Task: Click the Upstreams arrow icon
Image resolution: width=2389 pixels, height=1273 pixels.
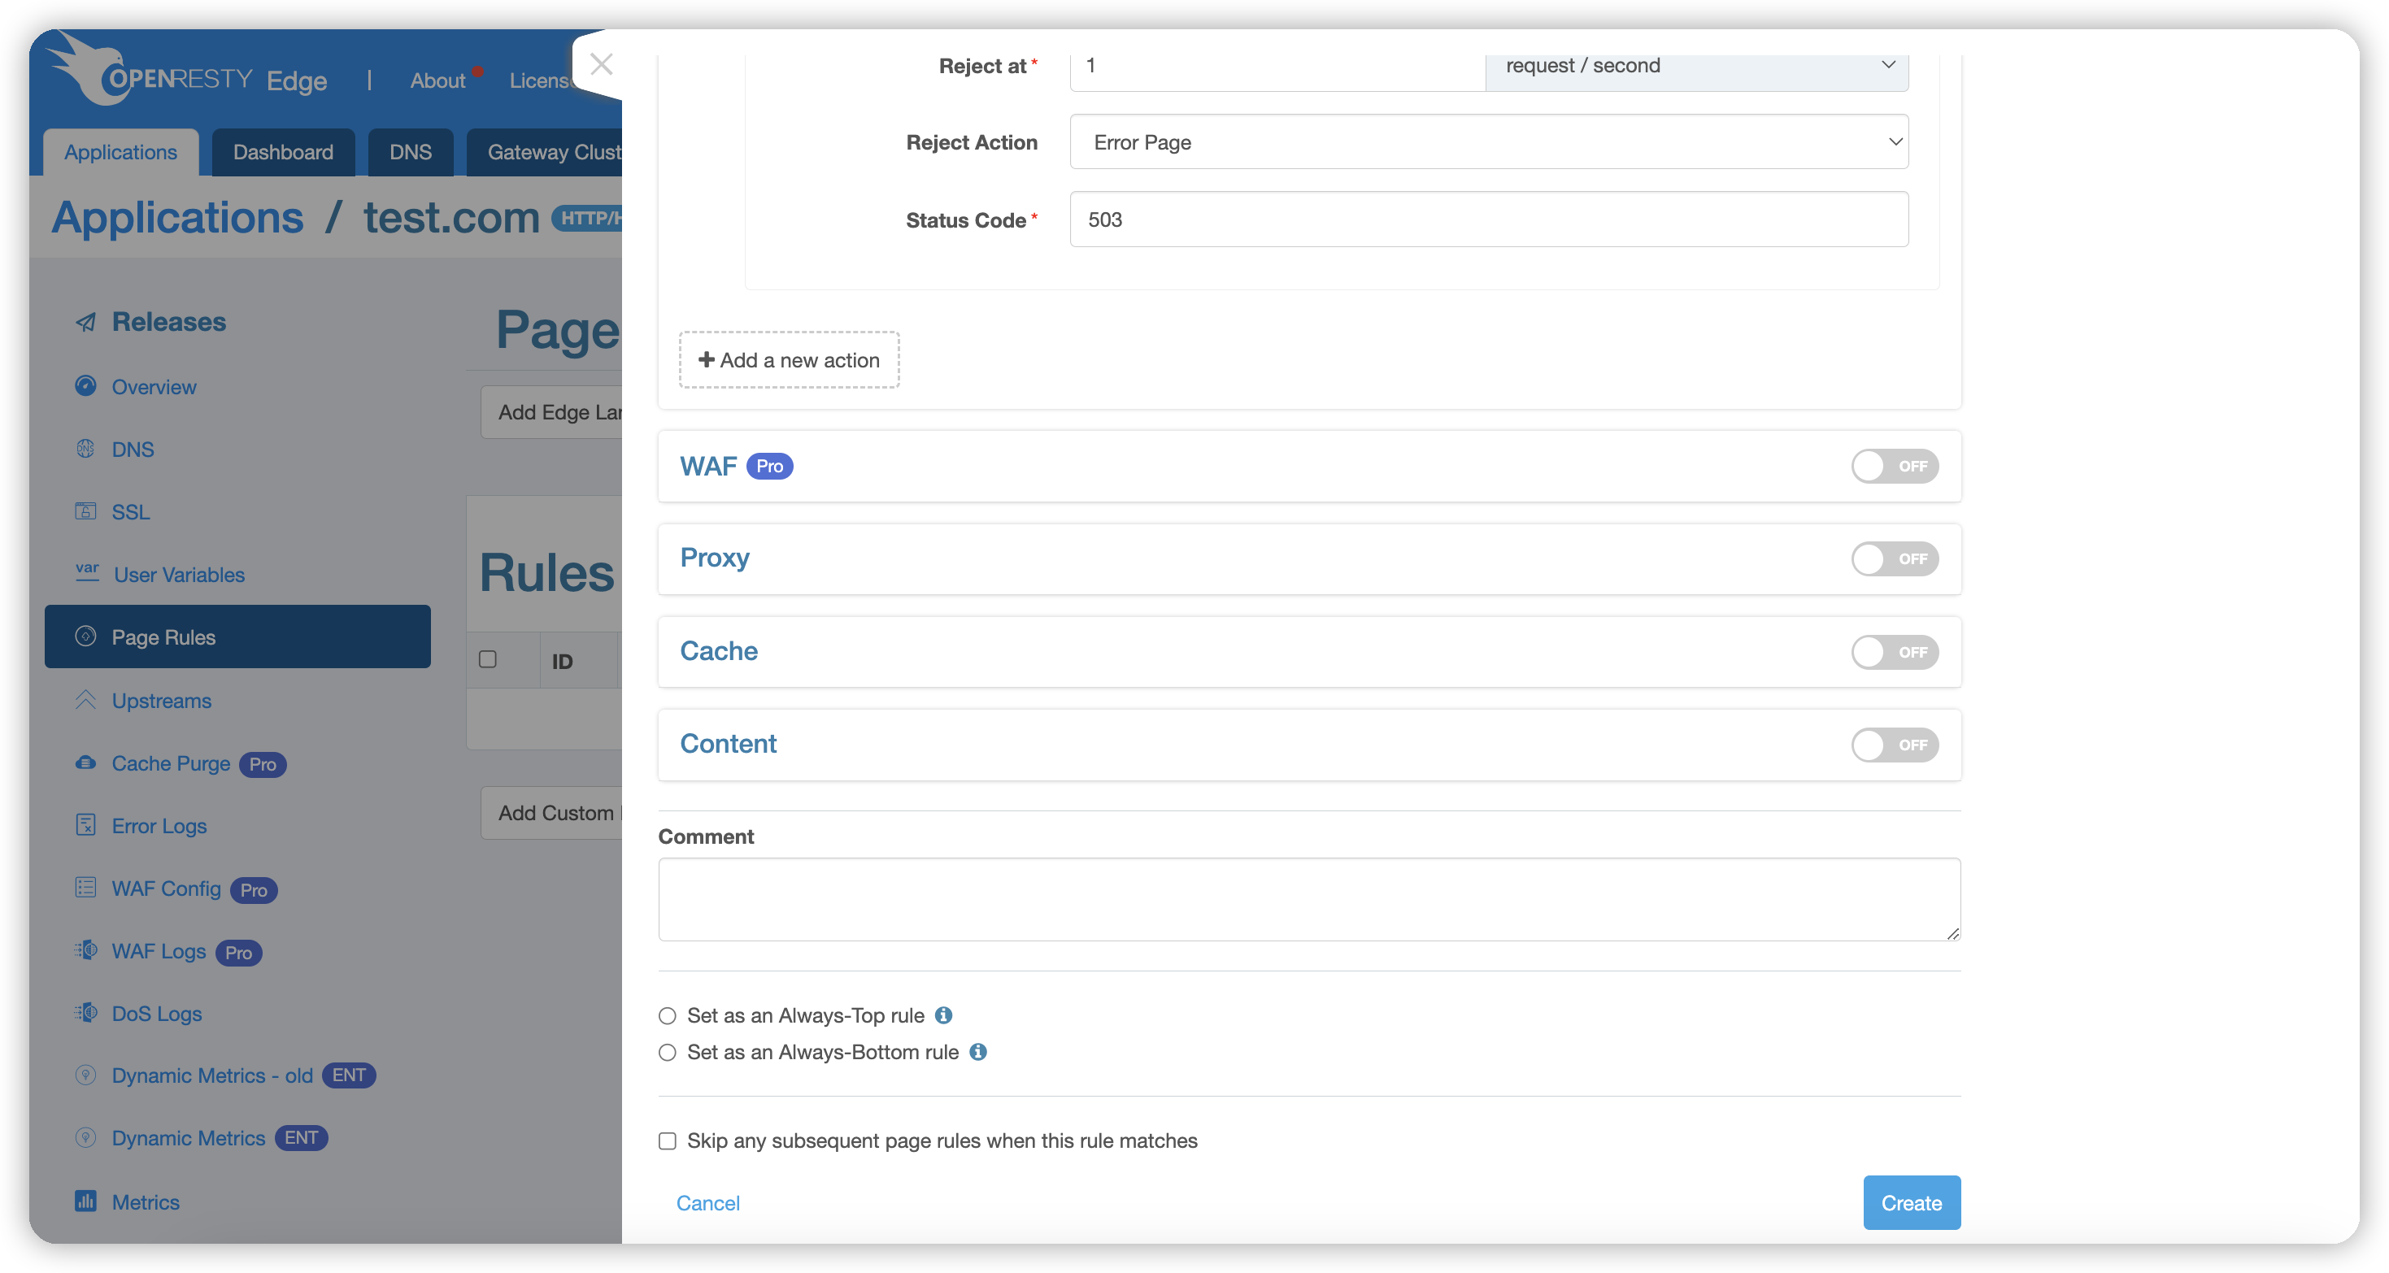Action: [85, 699]
